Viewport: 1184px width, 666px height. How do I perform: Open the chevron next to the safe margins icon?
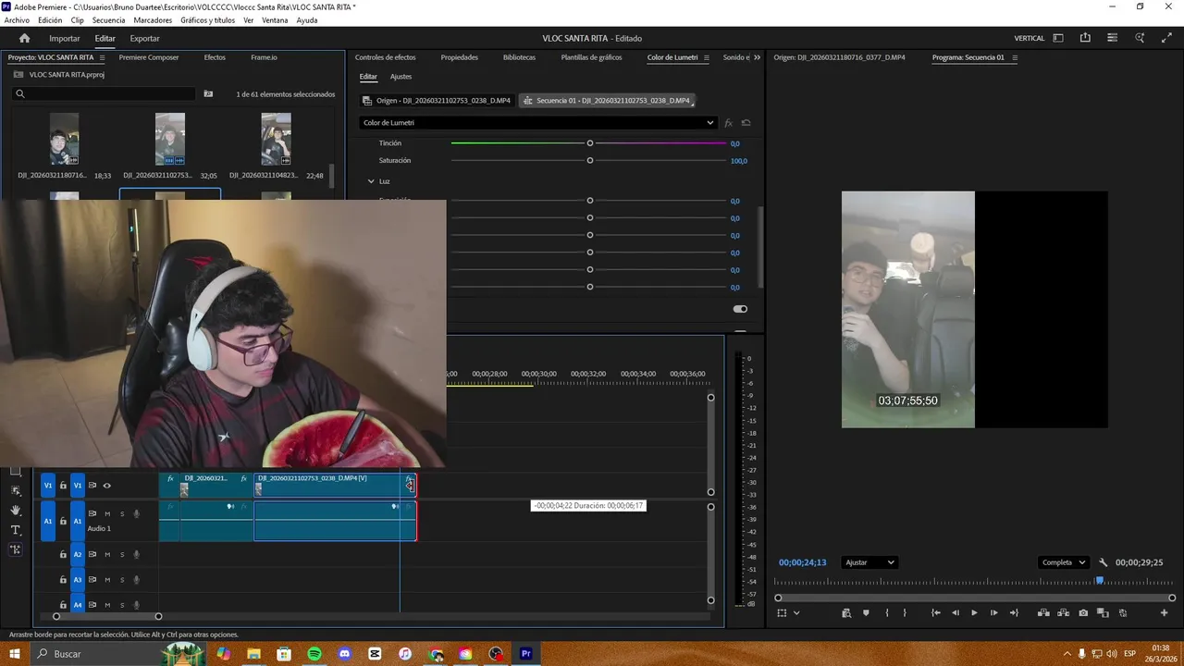coord(796,613)
